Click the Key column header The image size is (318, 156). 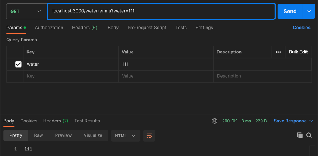coord(71,52)
